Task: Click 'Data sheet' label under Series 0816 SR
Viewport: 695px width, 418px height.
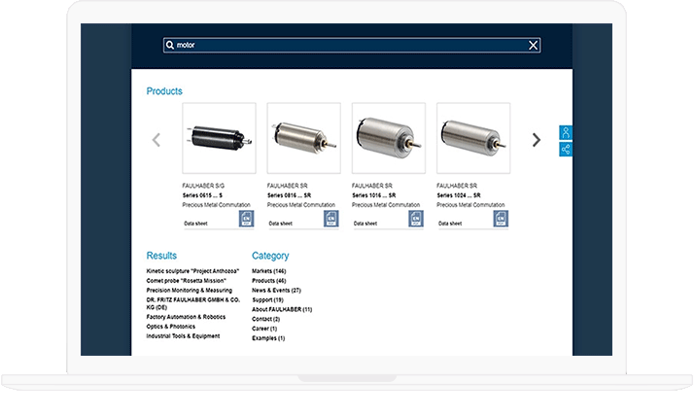Action: 281,224
